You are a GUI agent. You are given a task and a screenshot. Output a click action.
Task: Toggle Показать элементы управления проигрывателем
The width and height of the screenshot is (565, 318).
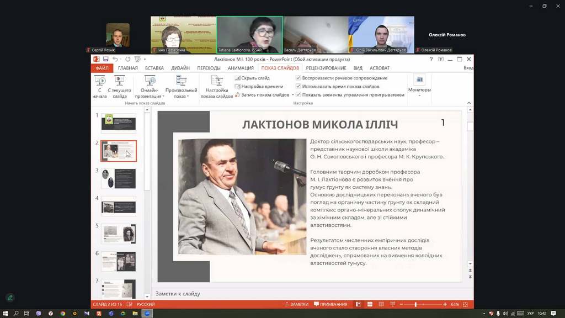pyautogui.click(x=299, y=95)
